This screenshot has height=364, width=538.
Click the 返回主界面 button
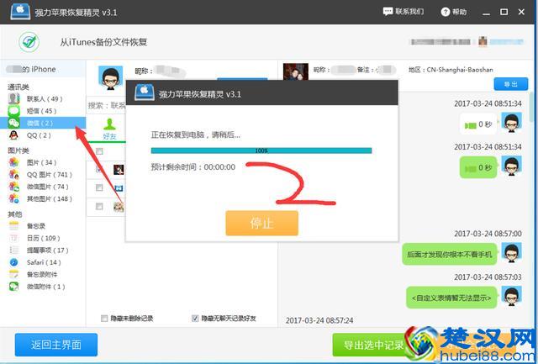56,345
